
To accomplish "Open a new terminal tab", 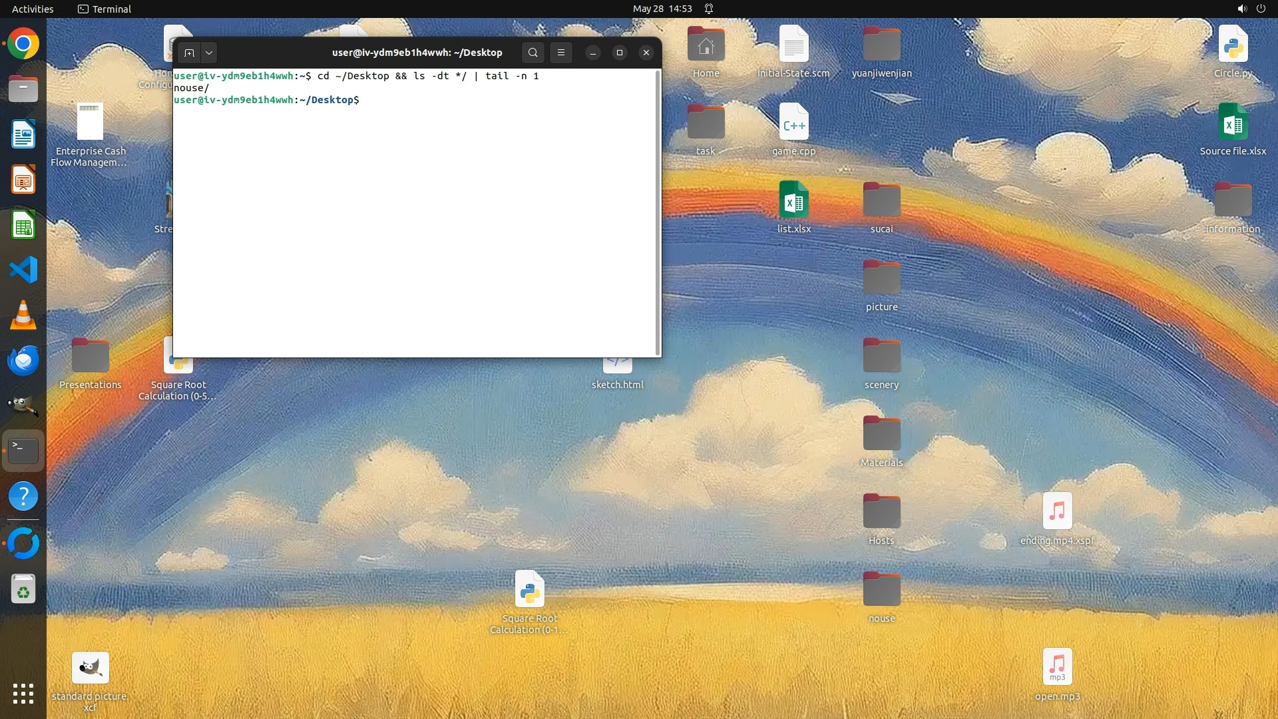I will tap(189, 53).
